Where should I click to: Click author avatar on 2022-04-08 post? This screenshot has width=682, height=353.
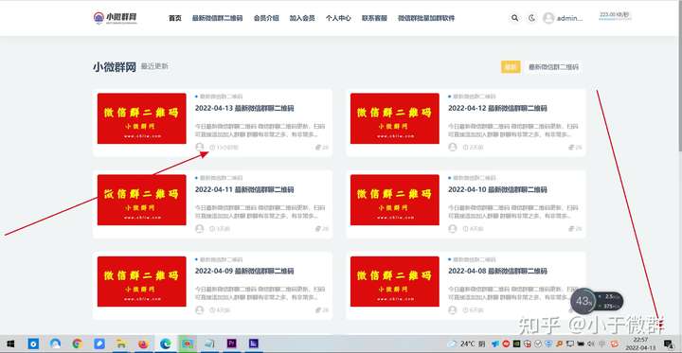(453, 310)
